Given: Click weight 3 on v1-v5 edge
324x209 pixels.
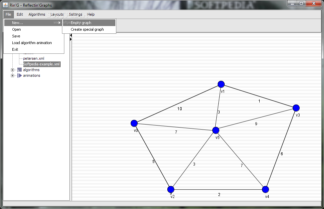Looking at the screenshot, I should pos(219,112).
